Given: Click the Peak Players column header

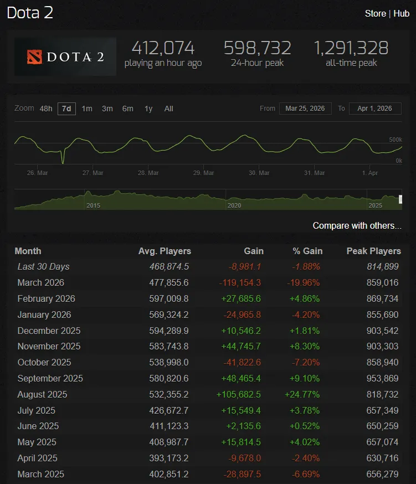Looking at the screenshot, I should tap(374, 251).
